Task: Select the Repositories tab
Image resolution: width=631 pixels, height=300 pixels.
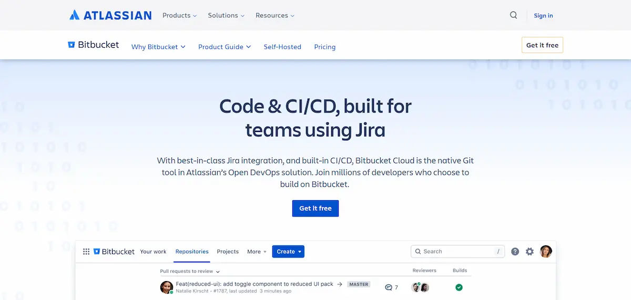Action: tap(192, 252)
